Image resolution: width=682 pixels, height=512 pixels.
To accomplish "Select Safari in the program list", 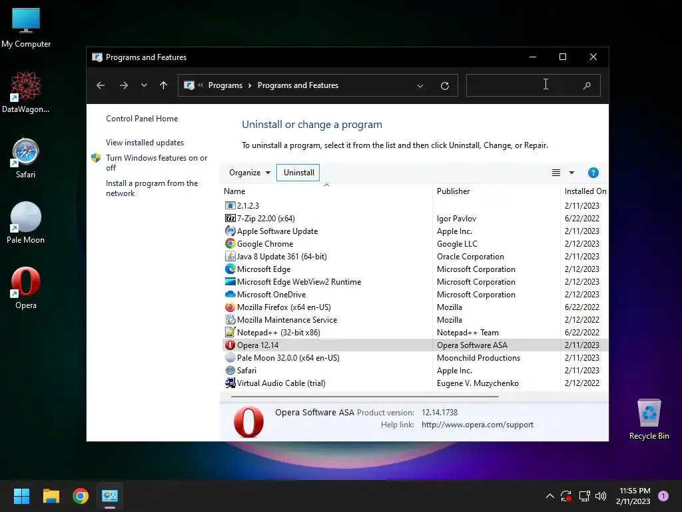I will pyautogui.click(x=416, y=371).
